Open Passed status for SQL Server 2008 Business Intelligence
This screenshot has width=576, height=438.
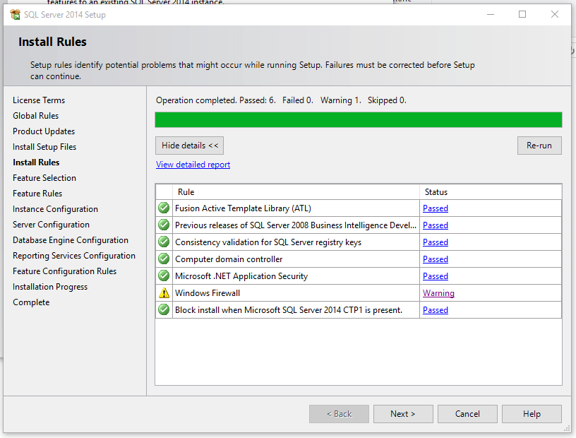pyautogui.click(x=436, y=225)
